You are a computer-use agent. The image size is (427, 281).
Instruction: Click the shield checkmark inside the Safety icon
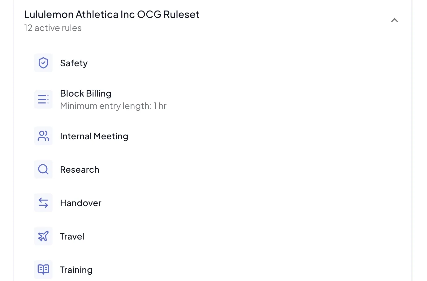(x=43, y=63)
